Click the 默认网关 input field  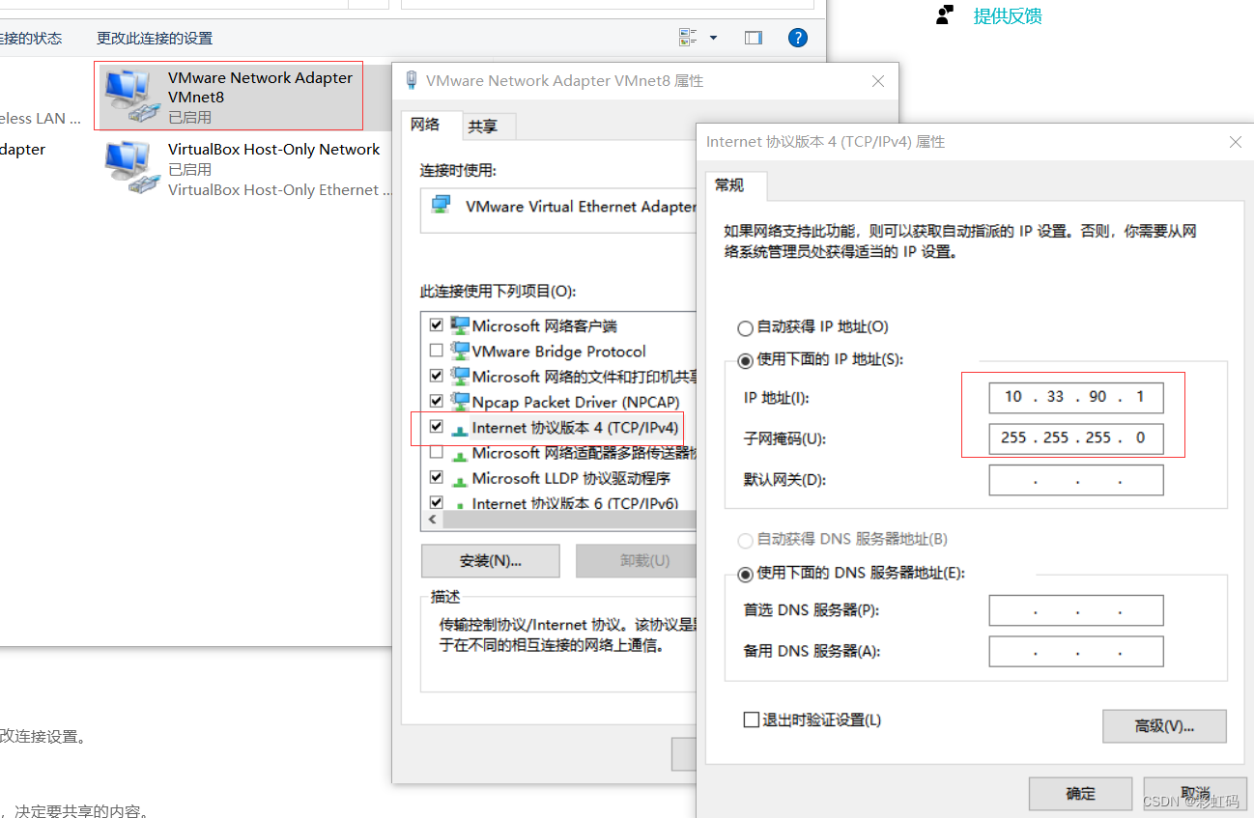tap(1076, 480)
